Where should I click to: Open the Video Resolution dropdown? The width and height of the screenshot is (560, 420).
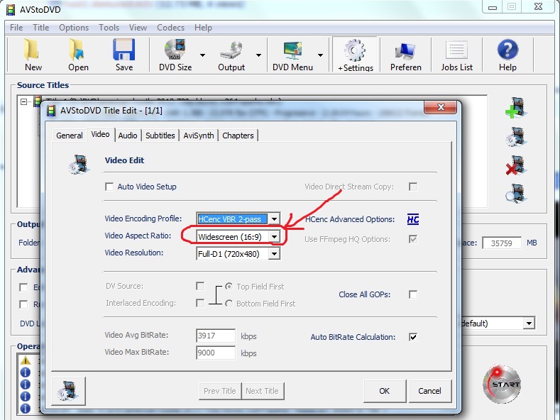pyautogui.click(x=274, y=253)
